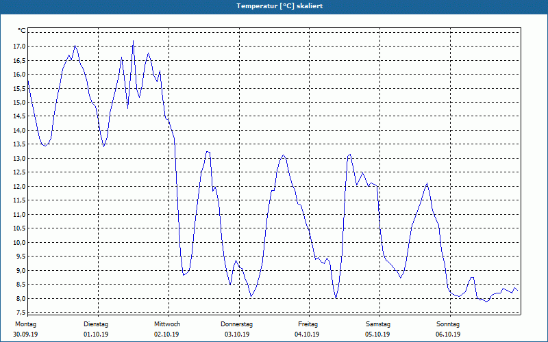
Task: Click the Dienstag day label
Action: (x=96, y=324)
